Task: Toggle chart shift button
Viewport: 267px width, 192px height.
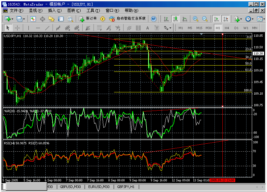Action: tap(226, 19)
